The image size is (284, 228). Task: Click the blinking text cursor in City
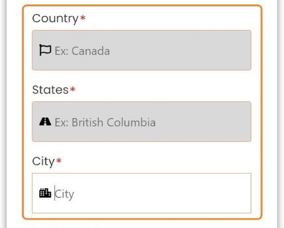tap(54, 193)
